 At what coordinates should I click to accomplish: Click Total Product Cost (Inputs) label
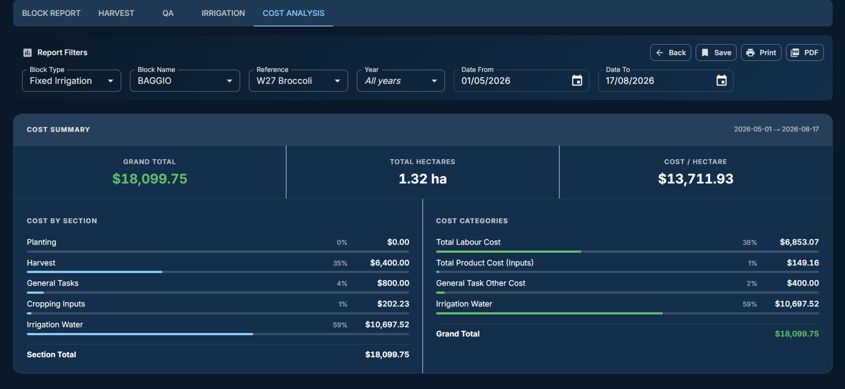pos(485,263)
